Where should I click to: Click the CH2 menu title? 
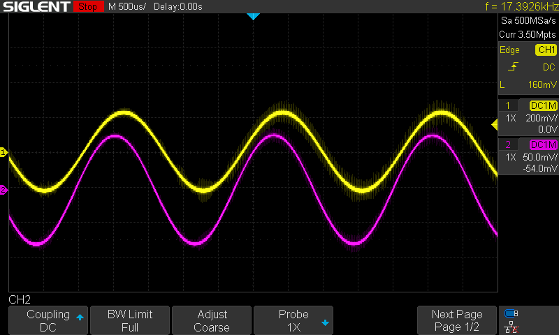pos(20,300)
